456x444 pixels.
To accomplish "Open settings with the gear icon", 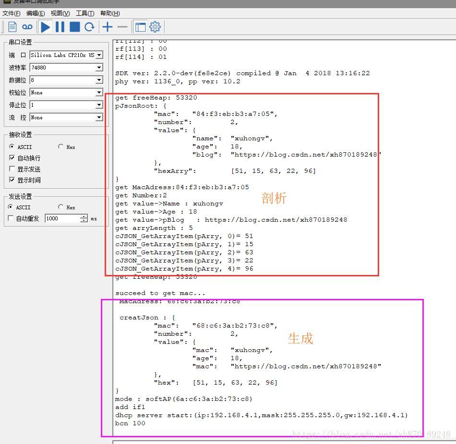I will point(155,27).
